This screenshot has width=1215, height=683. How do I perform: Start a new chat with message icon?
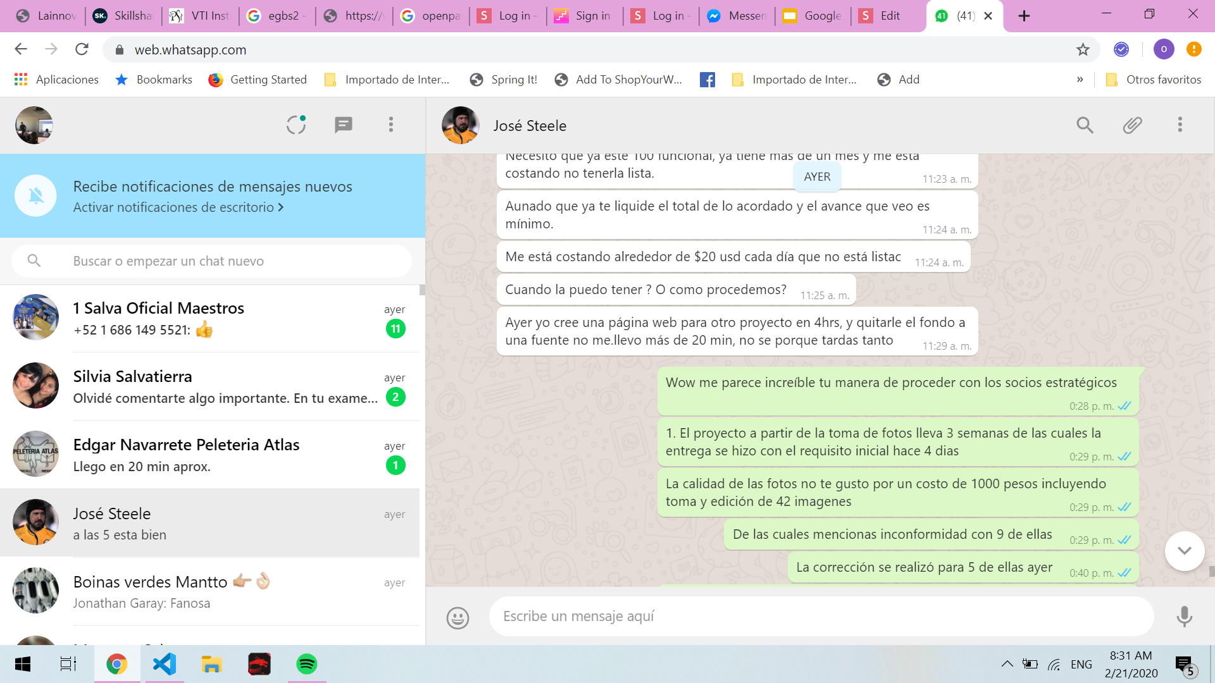(x=343, y=125)
